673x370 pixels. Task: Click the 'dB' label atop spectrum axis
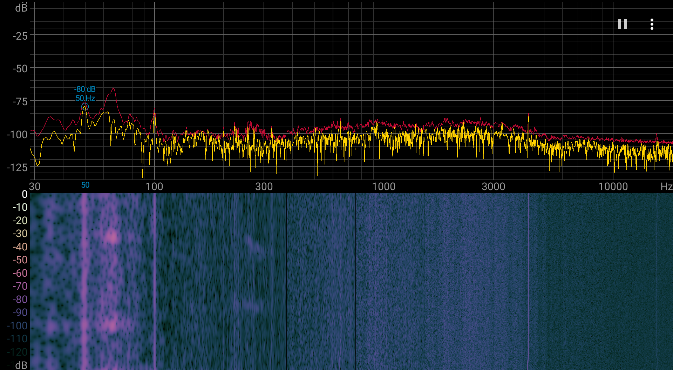click(21, 7)
